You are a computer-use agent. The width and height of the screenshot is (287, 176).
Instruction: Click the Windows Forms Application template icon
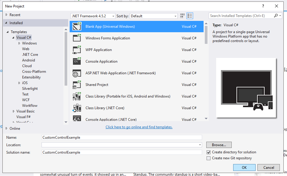coord(77,38)
